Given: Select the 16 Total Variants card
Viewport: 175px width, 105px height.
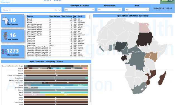Looking at the screenshot, I should pos(13,36).
